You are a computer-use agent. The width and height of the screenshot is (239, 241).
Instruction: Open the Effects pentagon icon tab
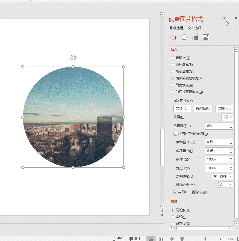click(x=184, y=37)
